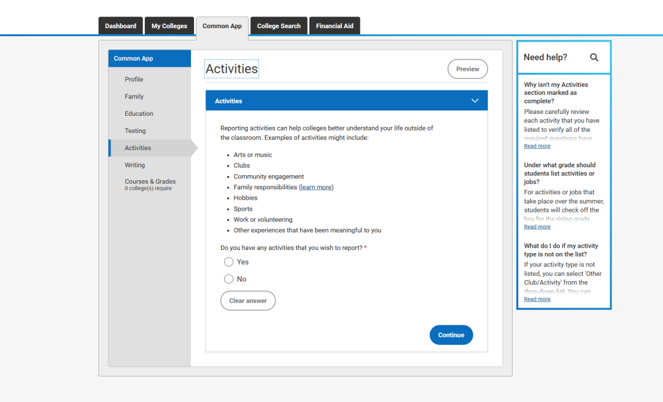Click the Activities page heading
663x402 pixels.
tap(231, 69)
